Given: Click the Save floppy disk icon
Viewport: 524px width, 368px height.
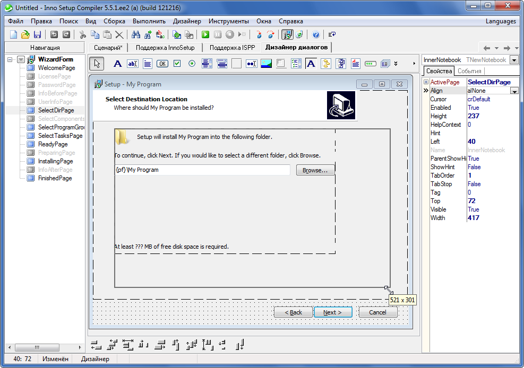Looking at the screenshot, I should (x=37, y=34).
